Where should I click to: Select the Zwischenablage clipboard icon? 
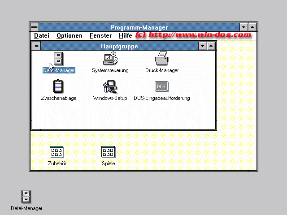59,86
